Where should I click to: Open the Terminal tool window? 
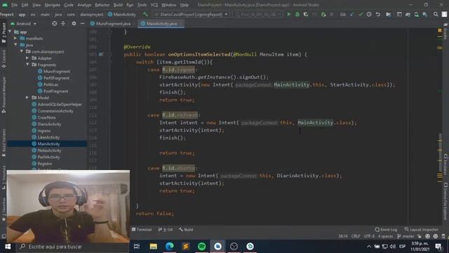tap(142, 230)
